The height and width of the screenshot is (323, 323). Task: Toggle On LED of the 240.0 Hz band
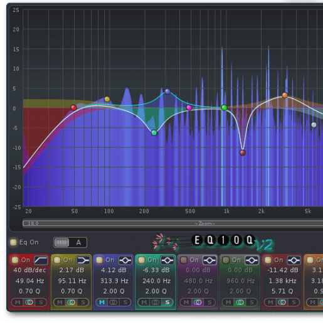coord(142,260)
